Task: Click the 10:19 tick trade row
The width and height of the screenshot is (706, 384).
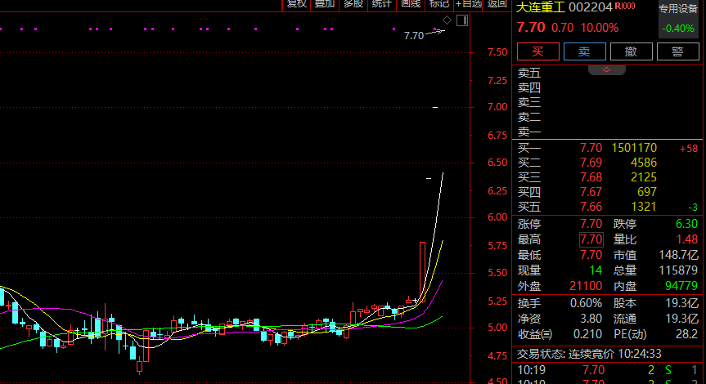Action: [609, 370]
